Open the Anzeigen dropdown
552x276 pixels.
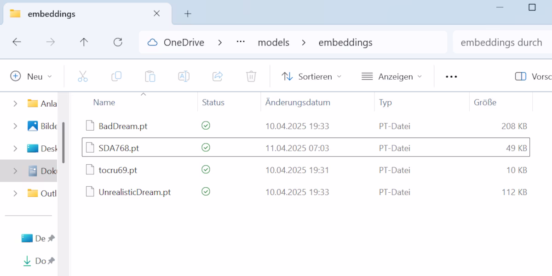(x=392, y=76)
